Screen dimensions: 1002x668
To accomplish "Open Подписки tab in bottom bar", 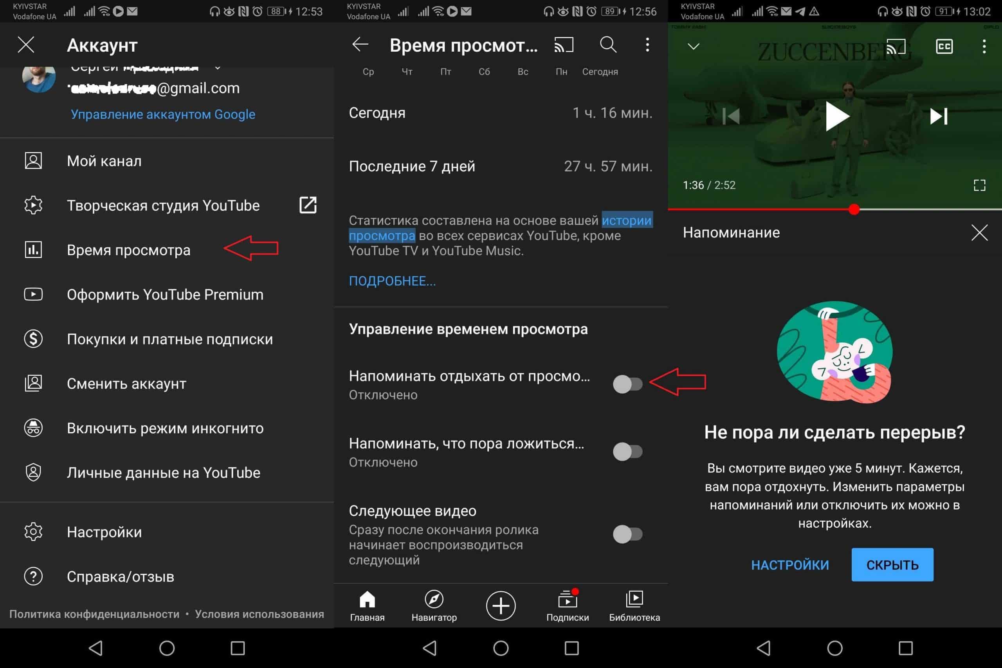I will click(568, 606).
